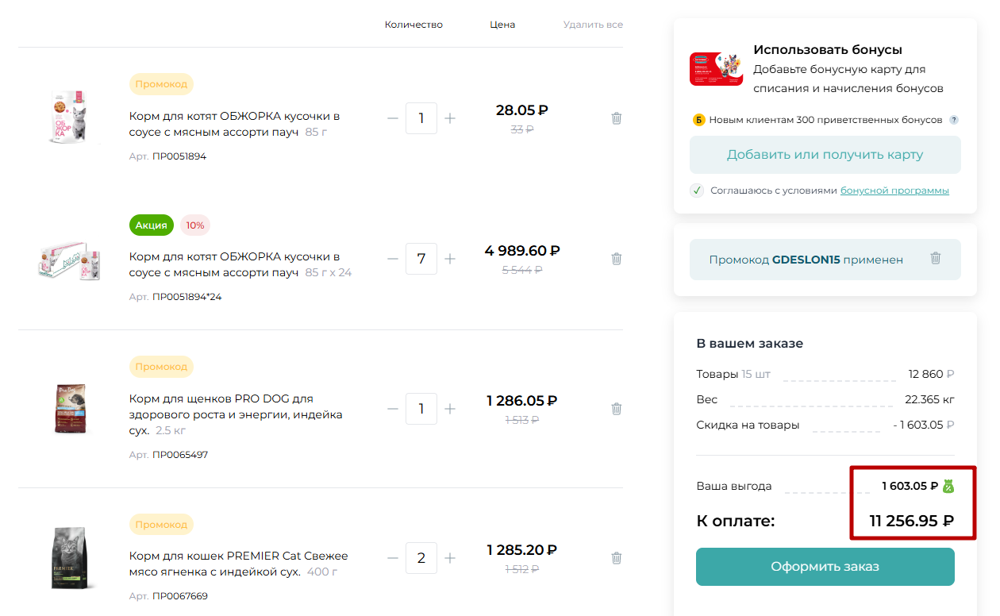Click the bonus card image
The image size is (1000, 616).
(716, 69)
